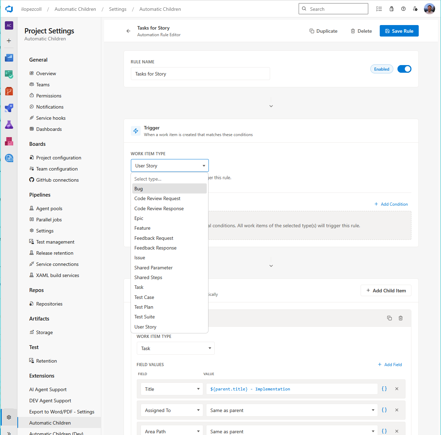Open the Azure DevOps home logo
Image resolution: width=441 pixels, height=435 pixels.
(x=9, y=9)
